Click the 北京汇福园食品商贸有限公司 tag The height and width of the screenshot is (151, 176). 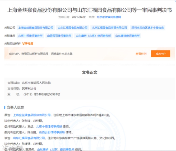point(109,28)
